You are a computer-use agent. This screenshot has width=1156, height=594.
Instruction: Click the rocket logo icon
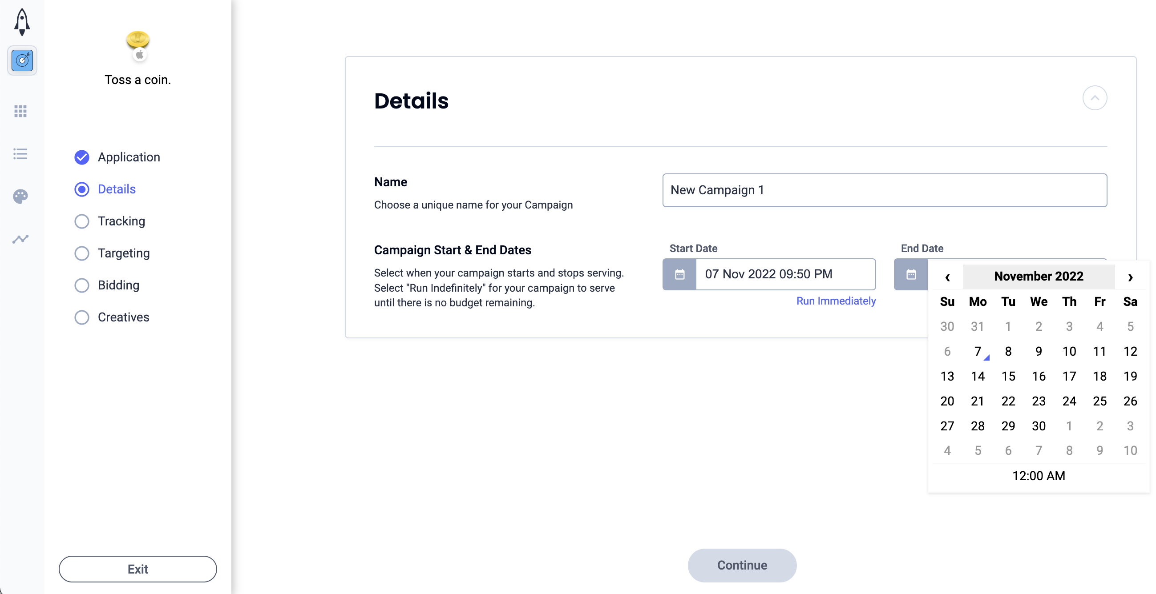click(21, 21)
